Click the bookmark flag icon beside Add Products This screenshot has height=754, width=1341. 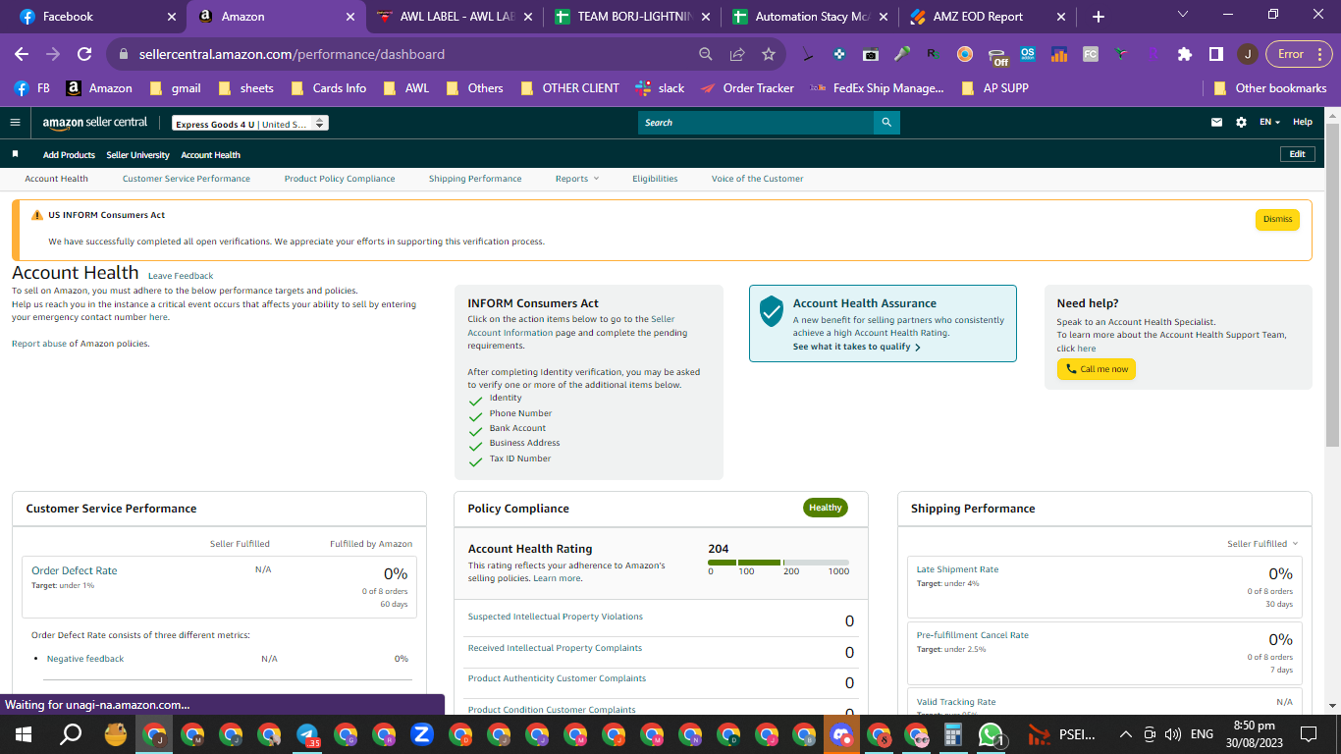pos(15,154)
